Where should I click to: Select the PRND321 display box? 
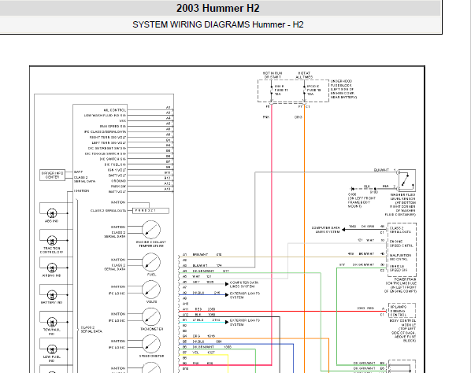pos(150,211)
